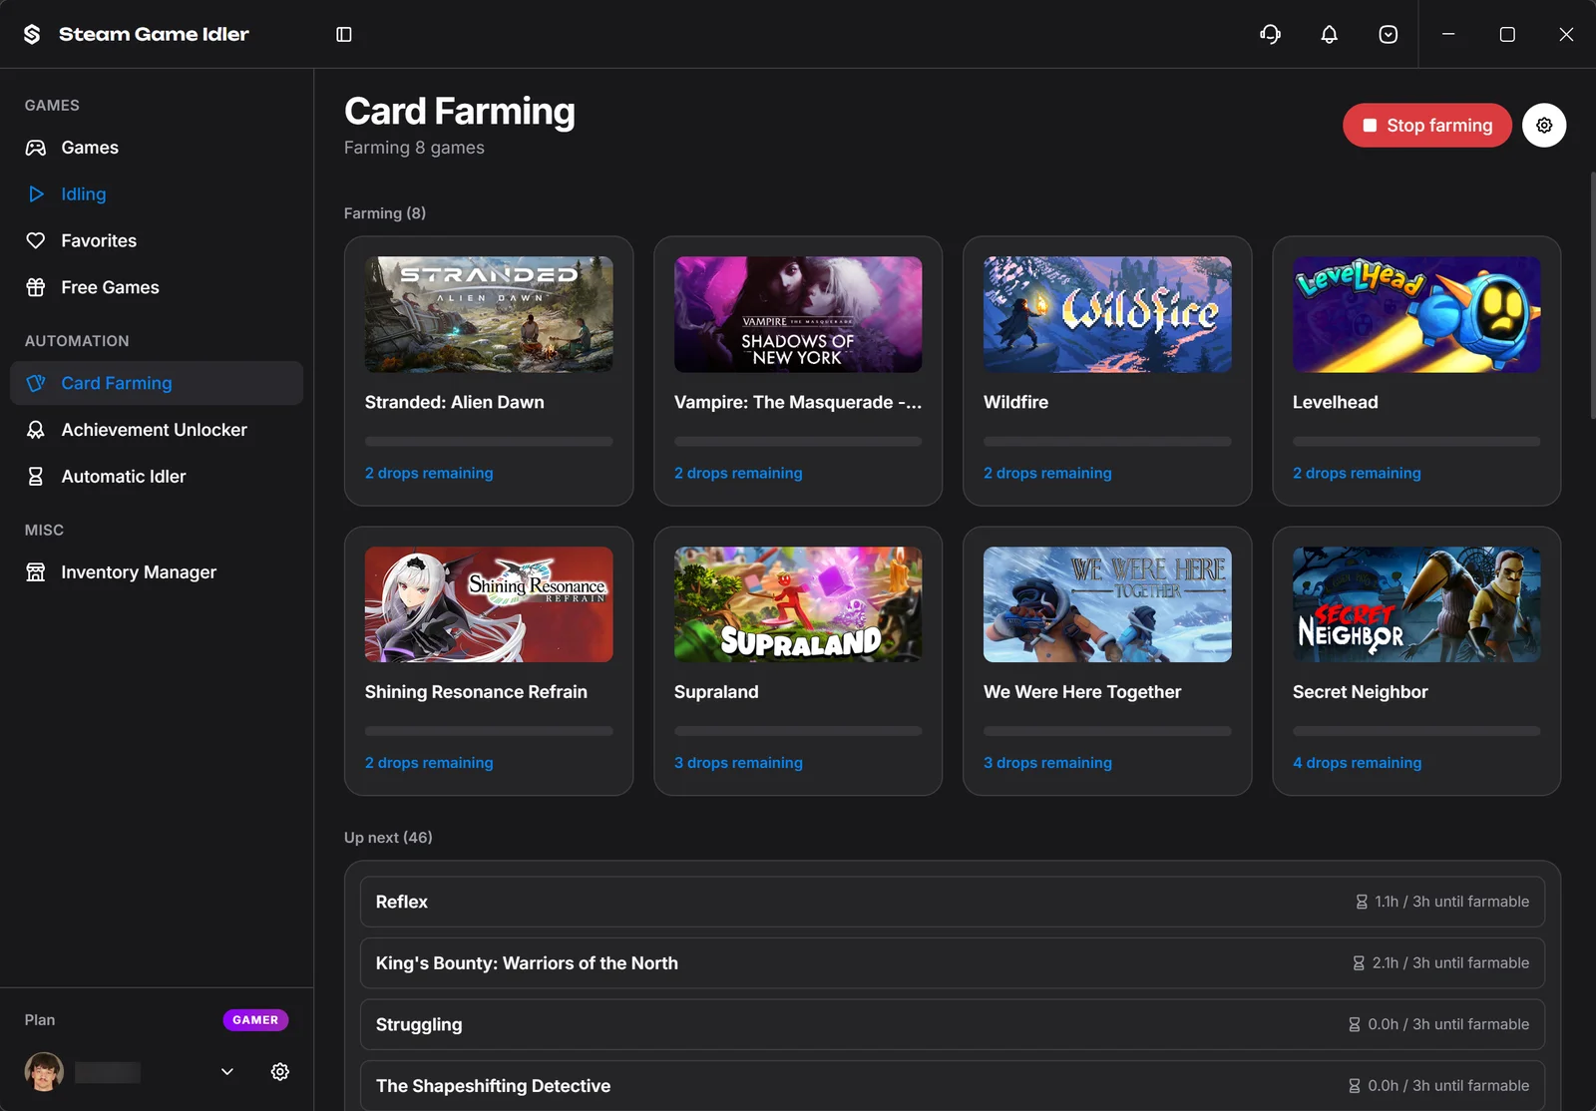
Task: Select the Struggling row in Up next
Action: tap(953, 1024)
